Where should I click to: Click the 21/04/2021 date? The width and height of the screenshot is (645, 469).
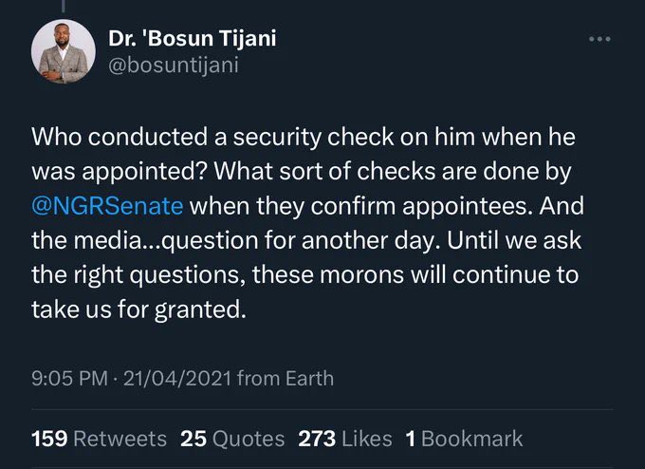point(175,378)
